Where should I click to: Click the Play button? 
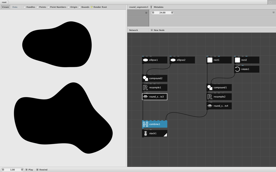29,170
